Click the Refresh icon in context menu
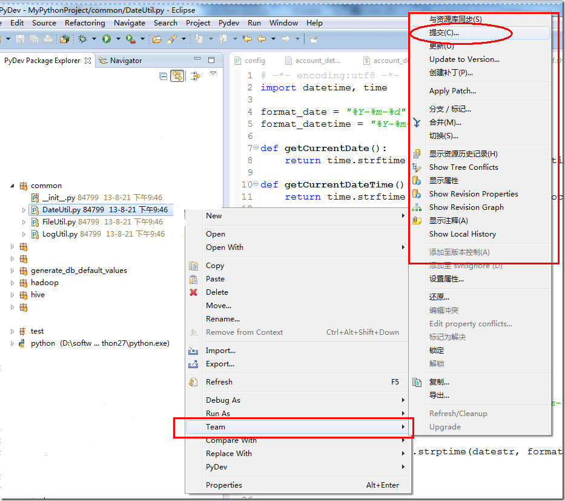This screenshot has width=565, height=501. [x=193, y=382]
